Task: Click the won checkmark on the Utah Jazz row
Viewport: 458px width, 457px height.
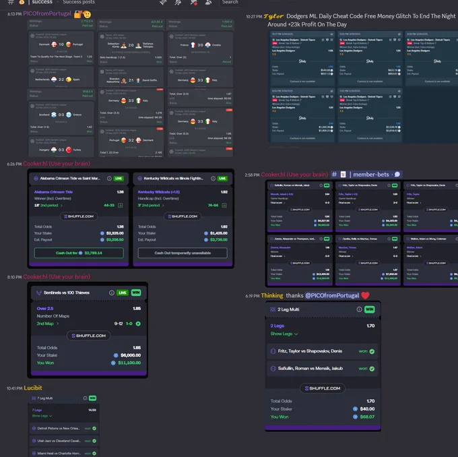Action: point(94,441)
